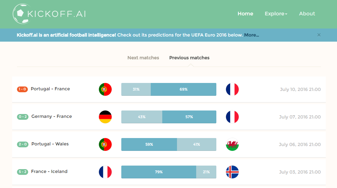Select the Previous matches tab
The height and width of the screenshot is (188, 337).
[189, 58]
